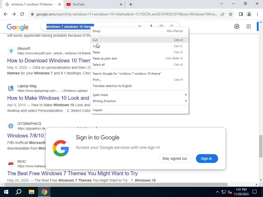Go forward with the browser forward arrow
Image resolution: width=263 pixels, height=197 pixels.
(x=14, y=14)
